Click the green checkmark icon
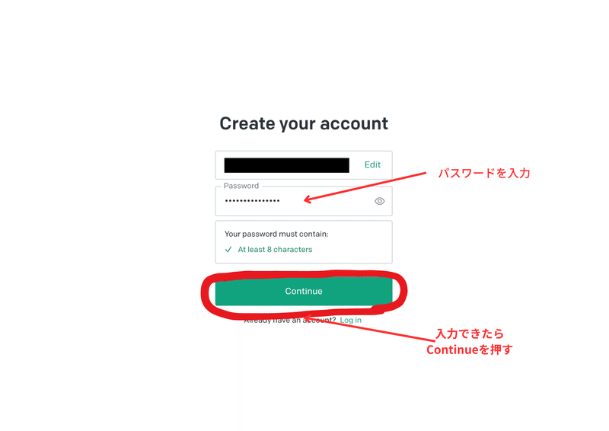This screenshot has width=609, height=431. click(x=228, y=250)
